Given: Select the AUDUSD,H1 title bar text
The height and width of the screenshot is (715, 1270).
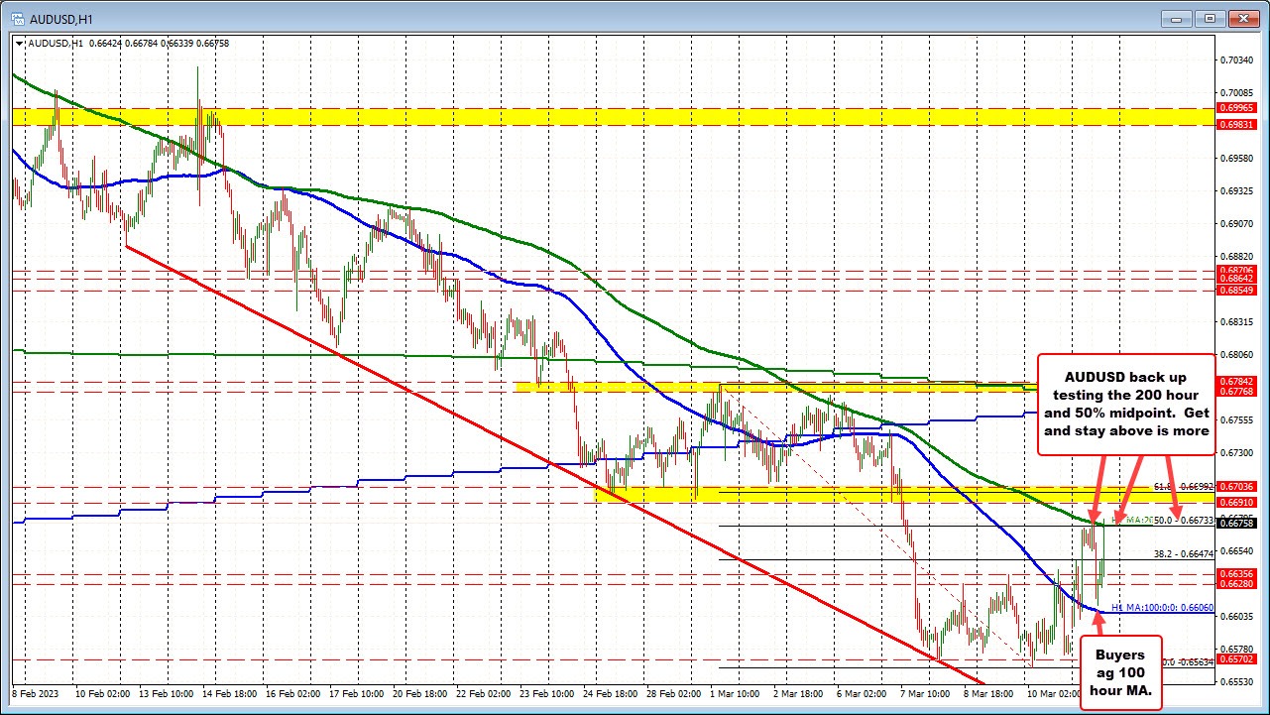Looking at the screenshot, I should [x=59, y=18].
